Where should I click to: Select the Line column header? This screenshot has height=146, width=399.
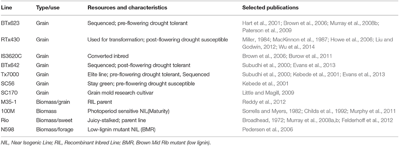6,7
